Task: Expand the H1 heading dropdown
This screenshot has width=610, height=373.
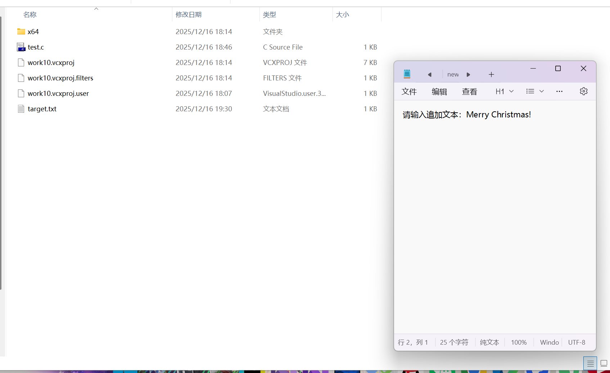Action: (505, 91)
